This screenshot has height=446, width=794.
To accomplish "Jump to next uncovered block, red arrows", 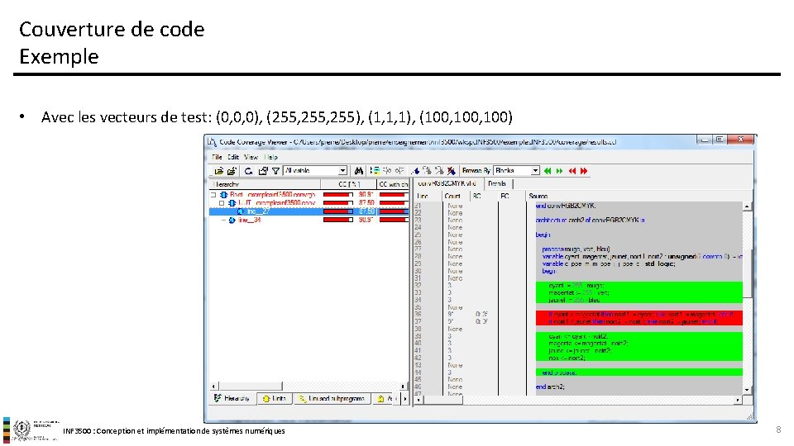I will [584, 171].
